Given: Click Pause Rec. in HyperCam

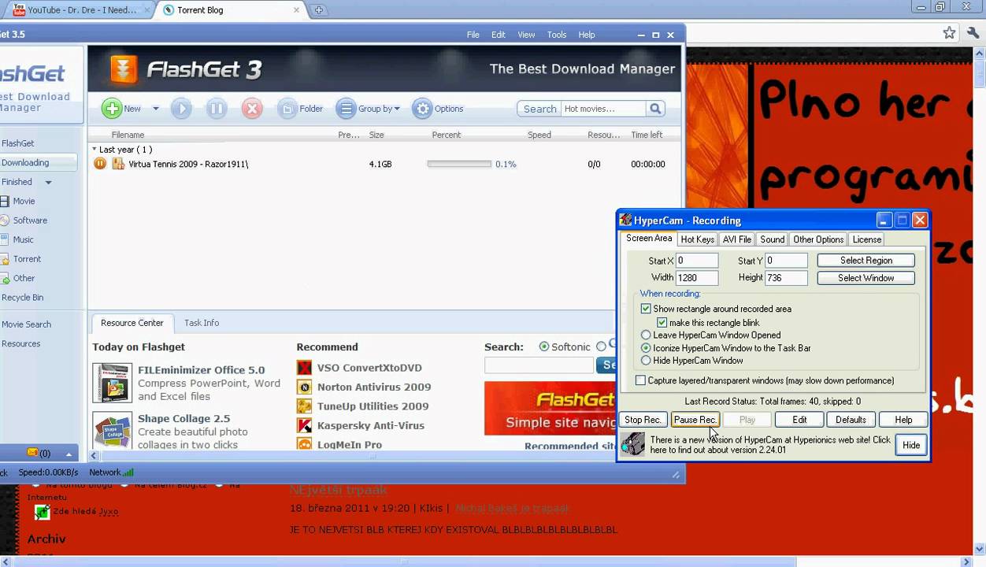Looking at the screenshot, I should click(x=695, y=420).
